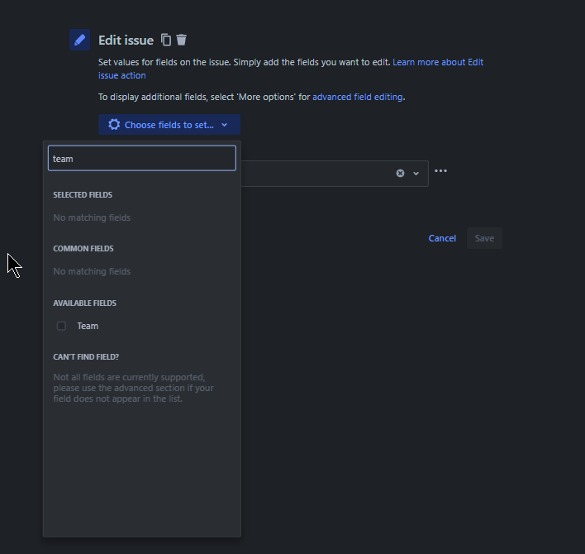The width and height of the screenshot is (585, 554).
Task: Clear the field value with the X icon
Action: (x=400, y=173)
